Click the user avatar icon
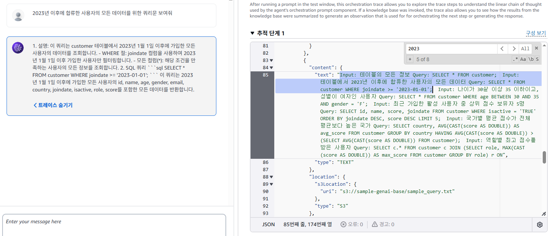This screenshot has height=236, width=554. point(18,15)
